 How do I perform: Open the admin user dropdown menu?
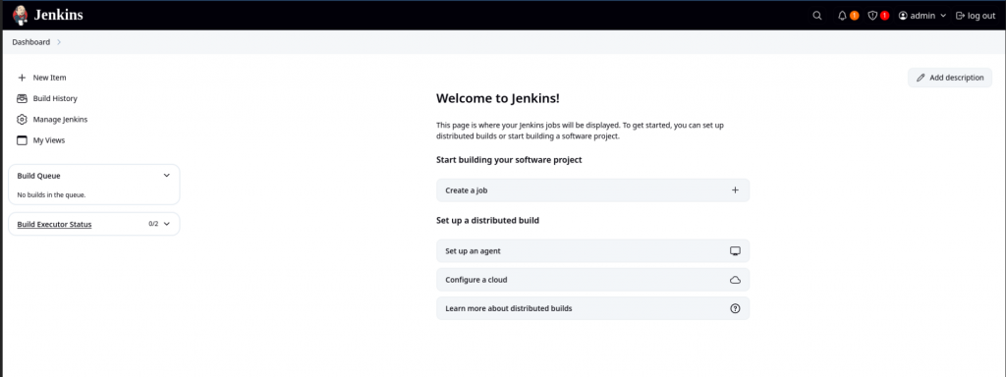922,16
